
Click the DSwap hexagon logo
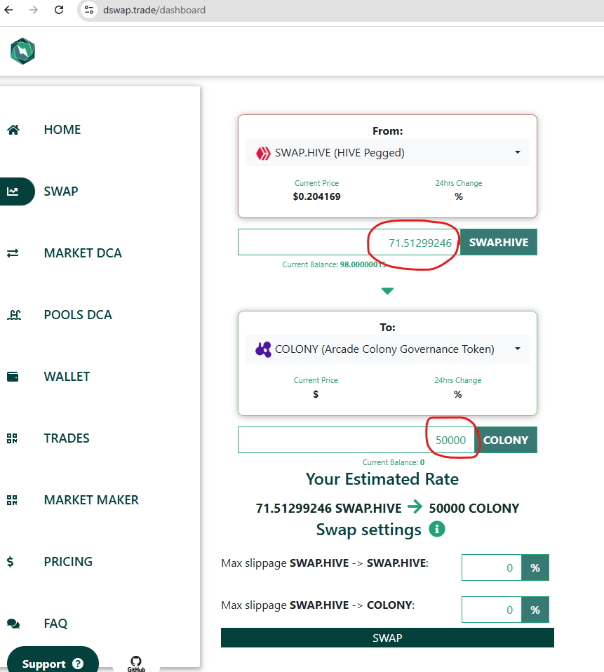tap(22, 51)
